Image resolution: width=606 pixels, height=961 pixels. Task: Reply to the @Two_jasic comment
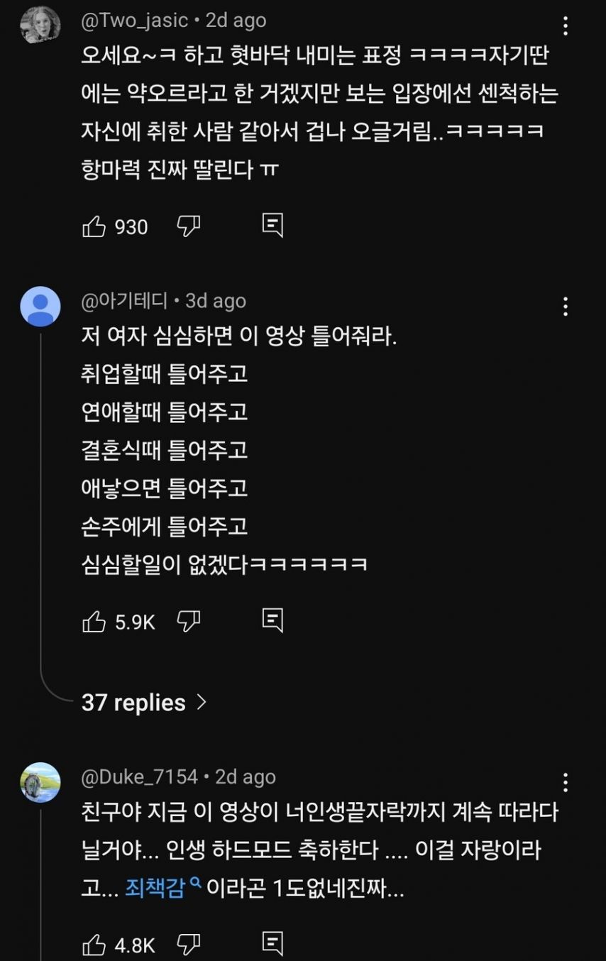coord(272,226)
